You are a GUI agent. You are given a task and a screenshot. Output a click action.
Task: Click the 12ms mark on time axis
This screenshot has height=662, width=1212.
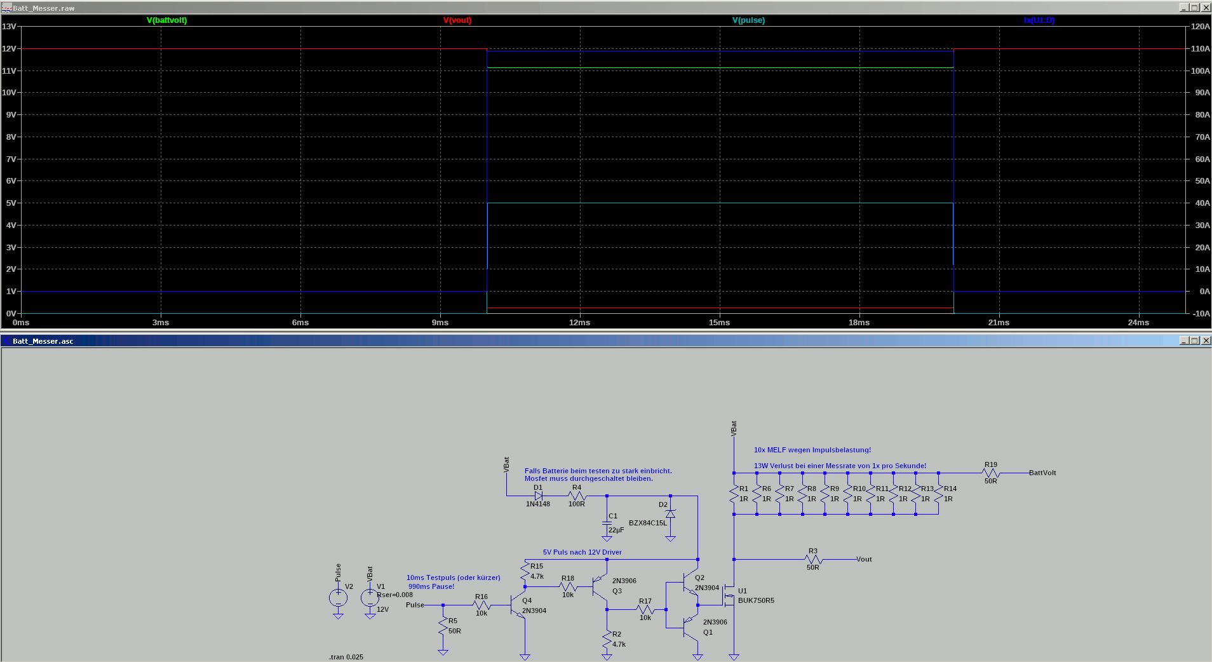click(x=579, y=323)
